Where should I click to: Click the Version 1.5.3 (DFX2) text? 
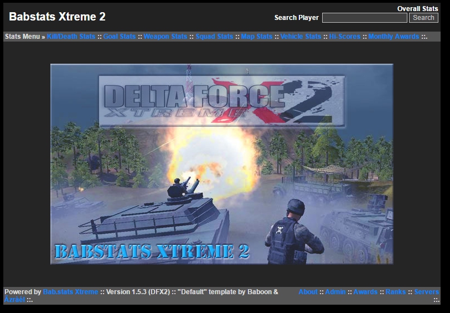tap(138, 292)
